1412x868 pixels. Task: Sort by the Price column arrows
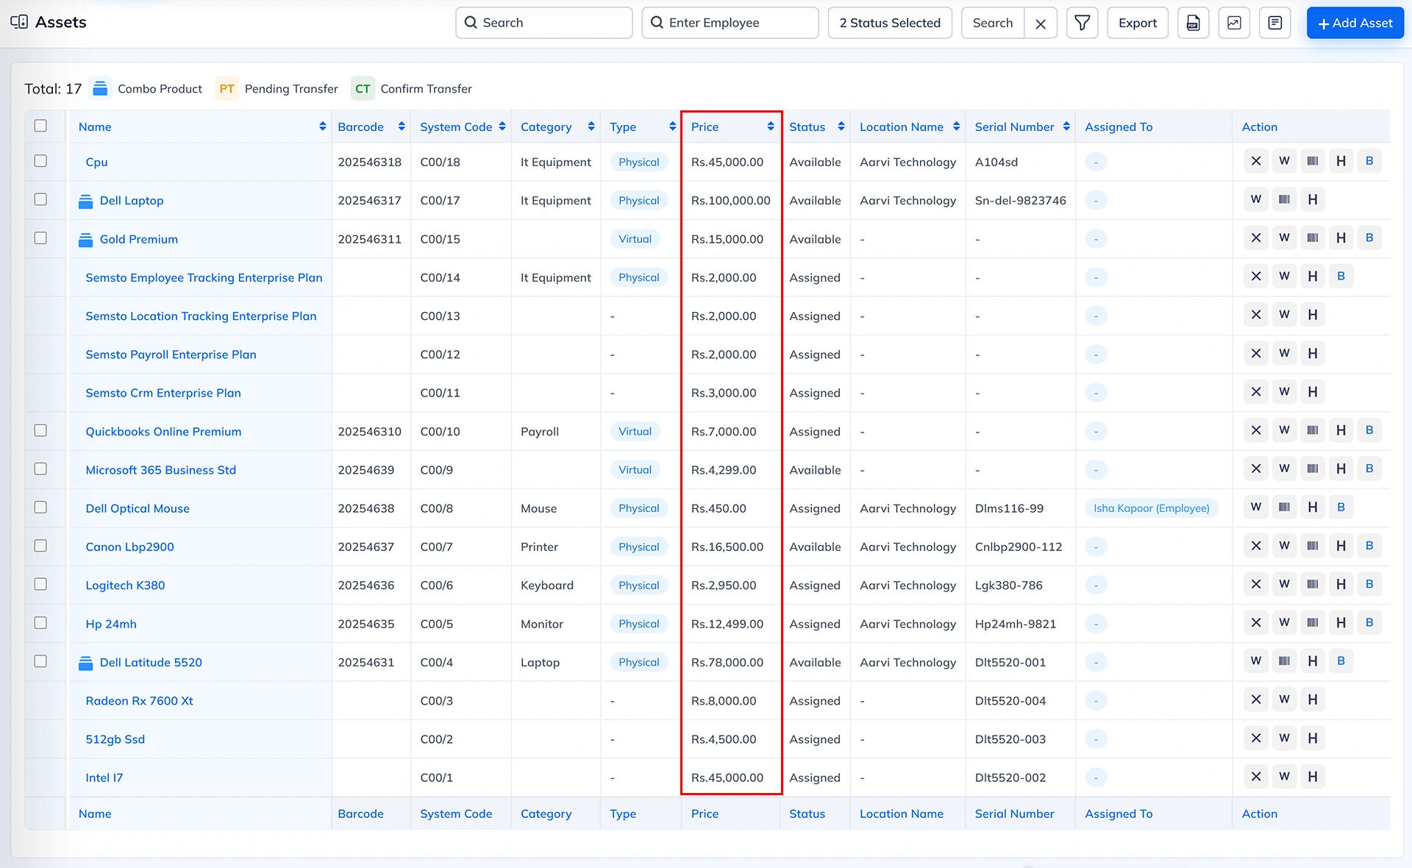[x=770, y=127]
